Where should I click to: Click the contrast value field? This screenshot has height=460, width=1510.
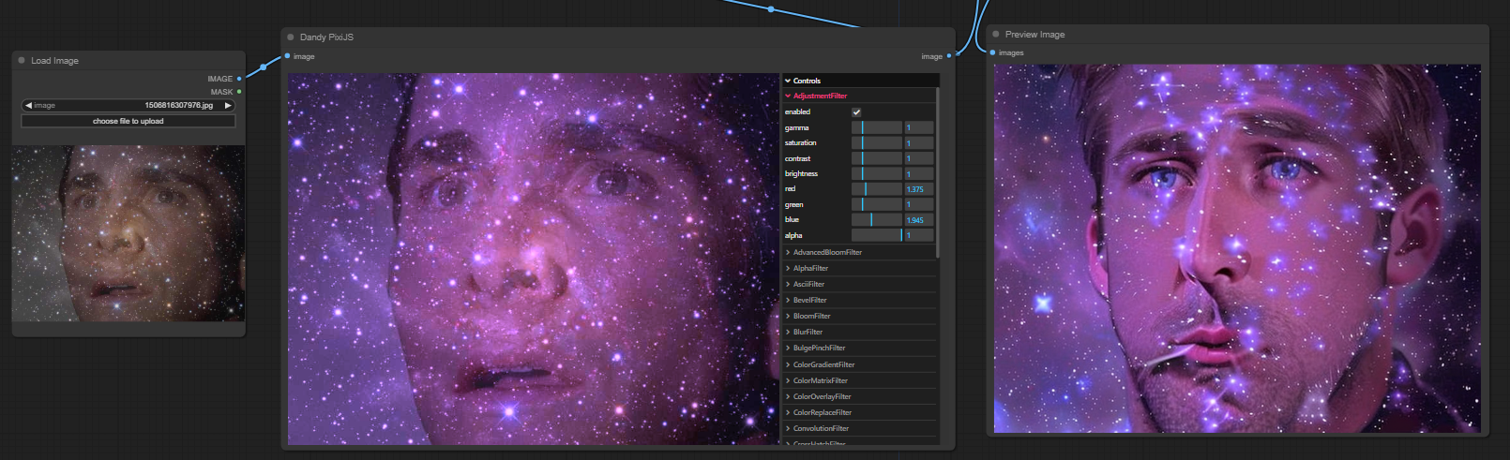click(x=918, y=158)
